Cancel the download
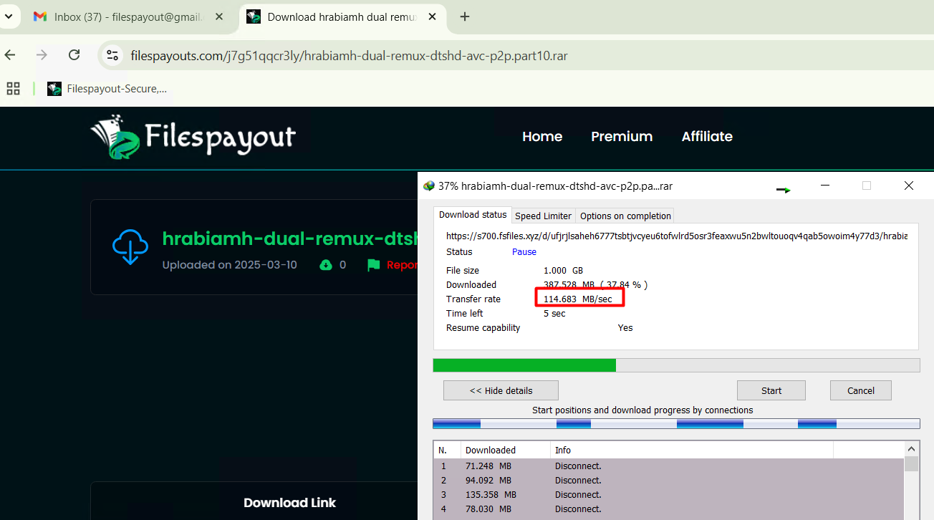This screenshot has height=520, width=934. 860,390
